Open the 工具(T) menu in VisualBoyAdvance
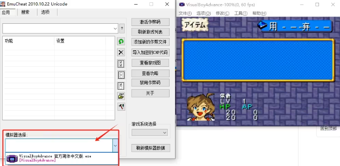The height and width of the screenshot is (166, 340). (x=241, y=13)
